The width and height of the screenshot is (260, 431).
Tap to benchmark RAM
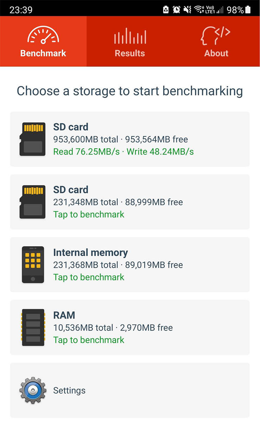tap(89, 340)
